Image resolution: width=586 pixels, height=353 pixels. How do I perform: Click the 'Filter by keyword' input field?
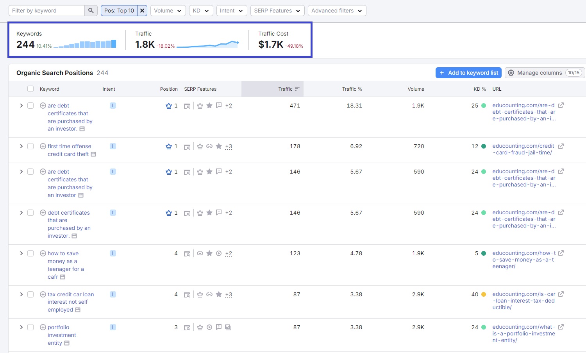coord(46,11)
